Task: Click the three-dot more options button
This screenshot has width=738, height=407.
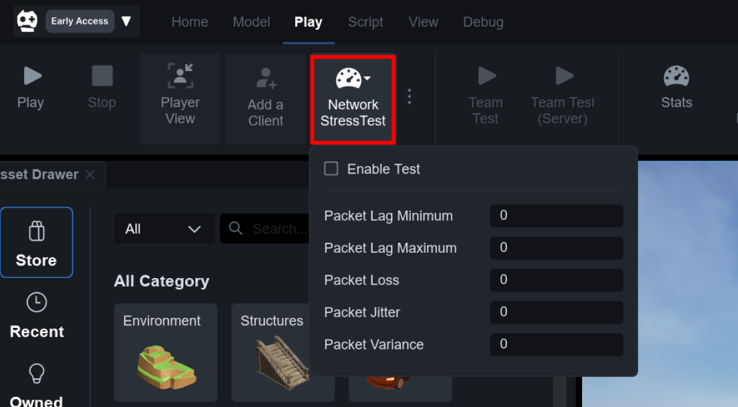Action: click(410, 97)
